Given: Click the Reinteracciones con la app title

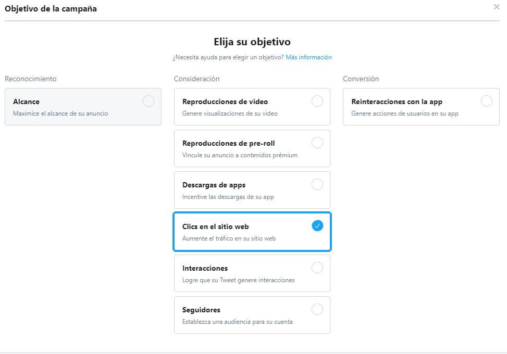Looking at the screenshot, I should pyautogui.click(x=397, y=102).
